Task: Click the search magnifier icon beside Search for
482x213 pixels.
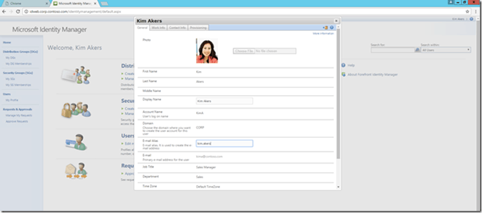Action: click(x=417, y=50)
